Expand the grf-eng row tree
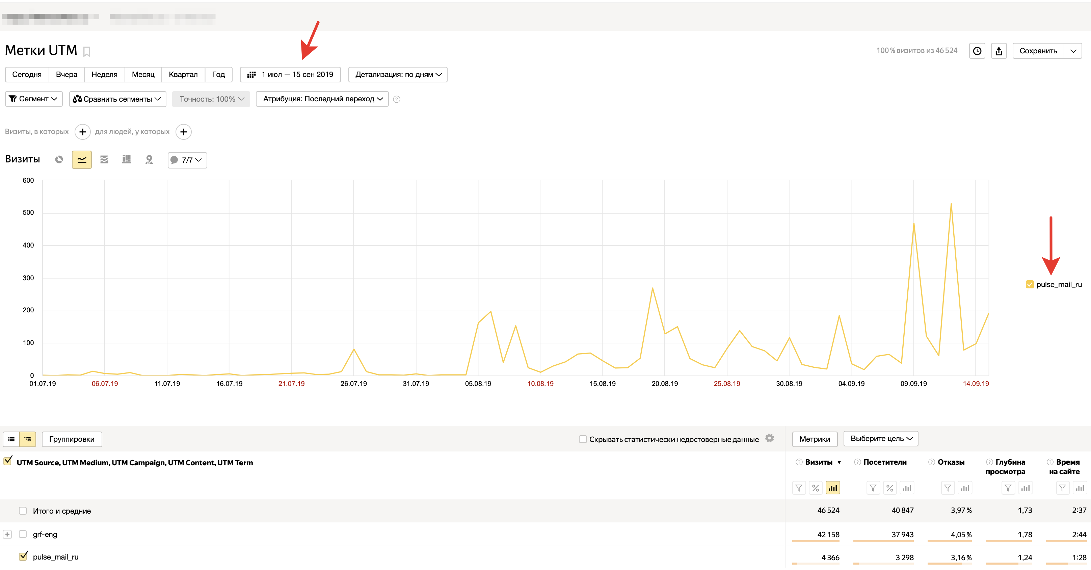The width and height of the screenshot is (1091, 570). click(x=7, y=534)
